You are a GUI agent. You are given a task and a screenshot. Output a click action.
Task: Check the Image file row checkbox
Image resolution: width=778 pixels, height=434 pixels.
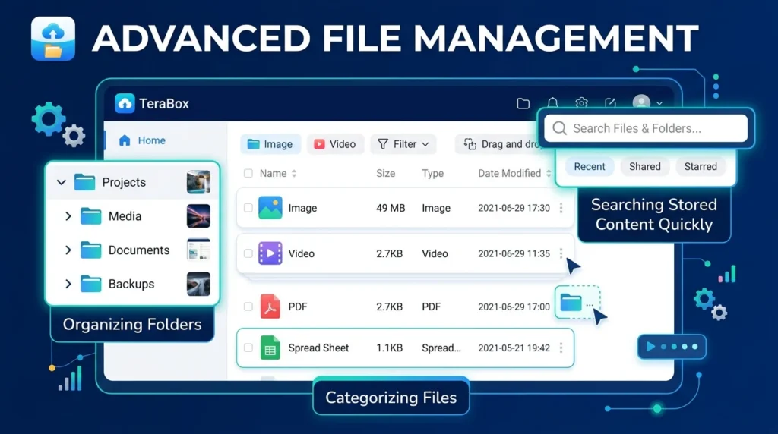click(248, 208)
